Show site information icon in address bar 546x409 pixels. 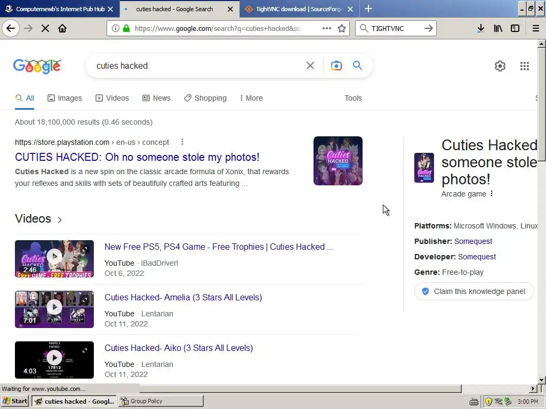pos(116,28)
